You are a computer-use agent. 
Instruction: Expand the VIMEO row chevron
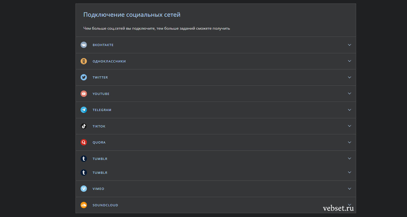[349, 189]
